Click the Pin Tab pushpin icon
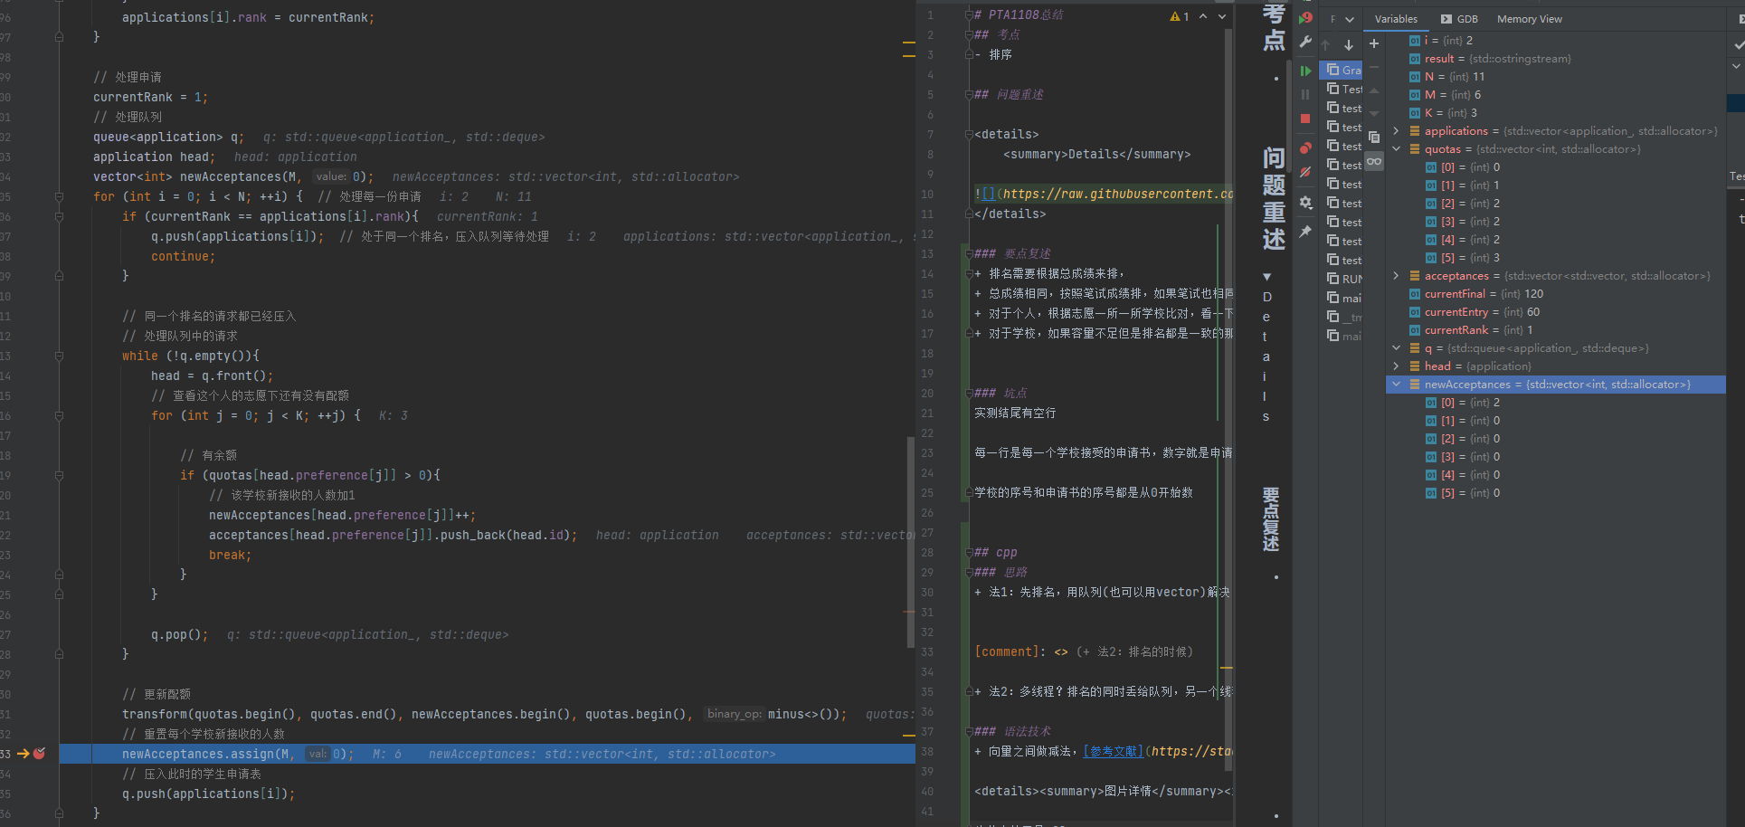 coord(1305,232)
